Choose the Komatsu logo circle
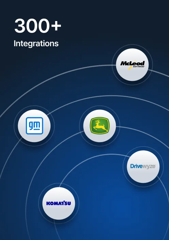This screenshot has width=169, height=240. tap(59, 203)
